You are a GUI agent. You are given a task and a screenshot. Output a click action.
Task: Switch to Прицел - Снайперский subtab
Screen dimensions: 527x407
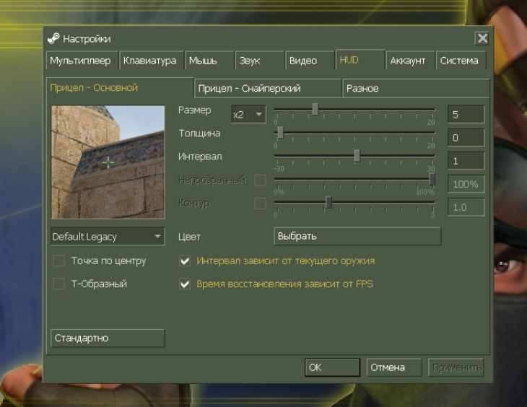click(268, 88)
